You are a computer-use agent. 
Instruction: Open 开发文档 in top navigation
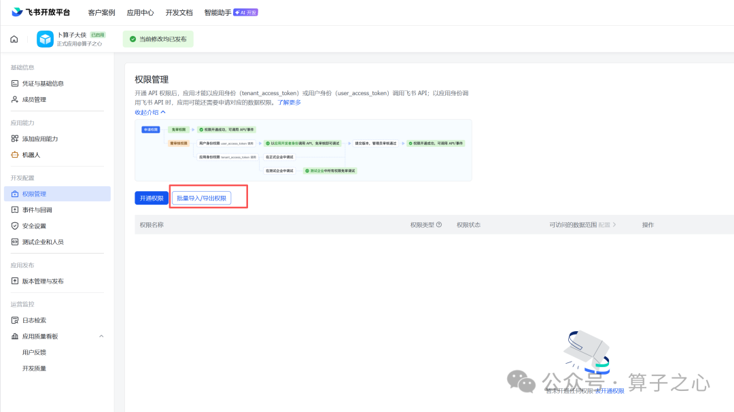coord(179,13)
